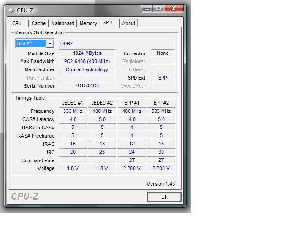Click the DDR2 memory type field
Image resolution: width=293 pixels, height=234 pixels.
(116, 43)
